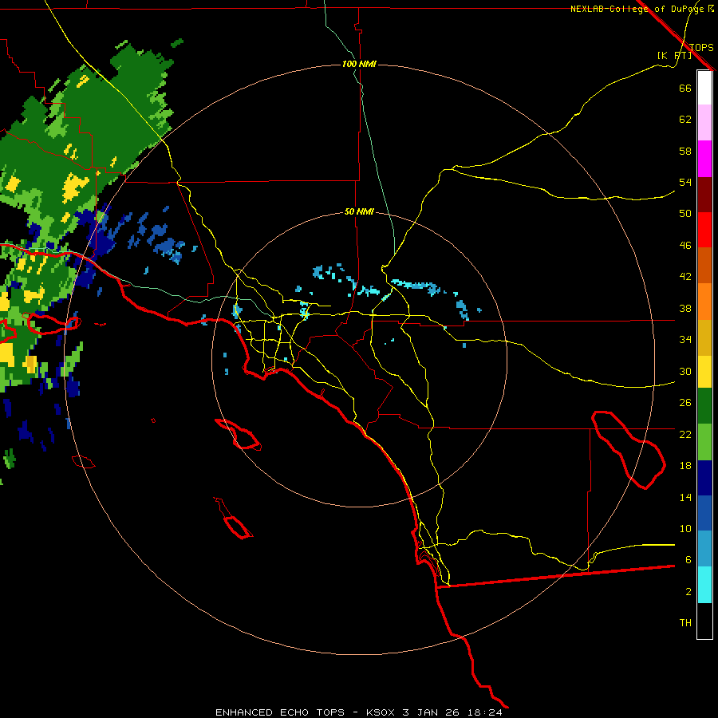This screenshot has width=718, height=718.
Task: Click the 50 NMI range ring label
Action: click(x=359, y=211)
